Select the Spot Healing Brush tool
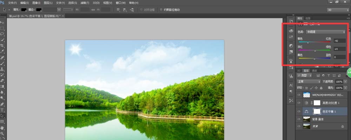The image size is (351, 140). (2, 58)
